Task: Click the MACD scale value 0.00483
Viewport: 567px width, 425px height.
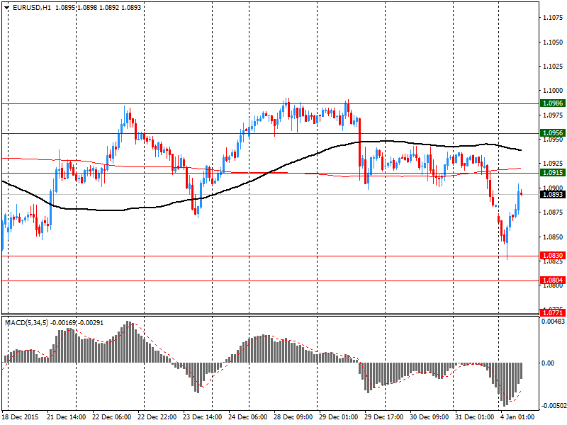Action: 553,322
